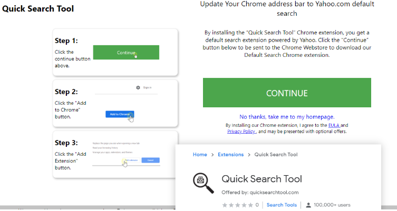The height and width of the screenshot is (211, 397).
Task: Open the Search Tools category link
Action: point(282,205)
